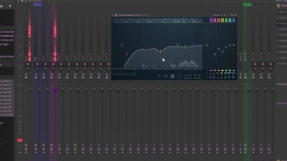
Task: Grab the band 2 level slider handle
Action: coord(215,54)
